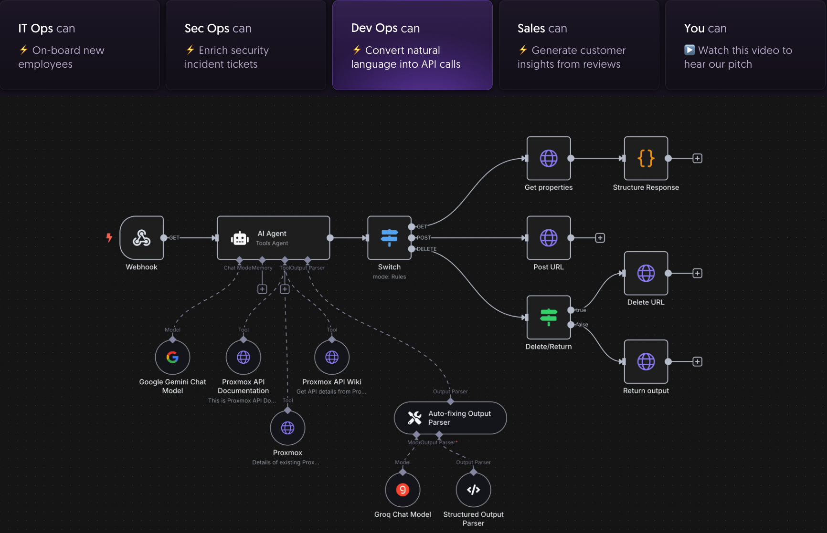
Task: Switch to the Sec Ops can tab
Action: 246,45
